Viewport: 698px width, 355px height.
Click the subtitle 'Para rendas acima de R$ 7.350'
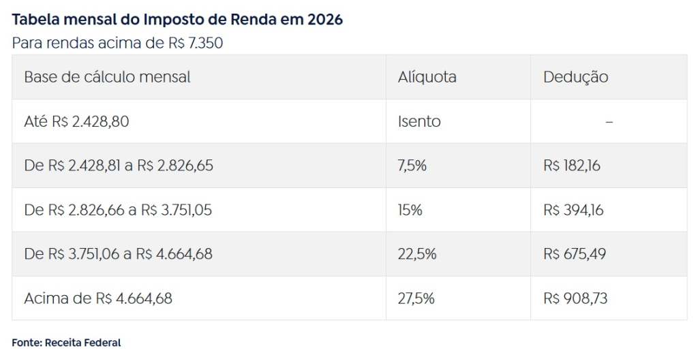118,43
